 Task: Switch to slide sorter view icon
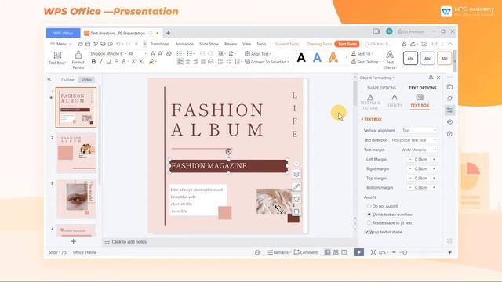[336, 252]
